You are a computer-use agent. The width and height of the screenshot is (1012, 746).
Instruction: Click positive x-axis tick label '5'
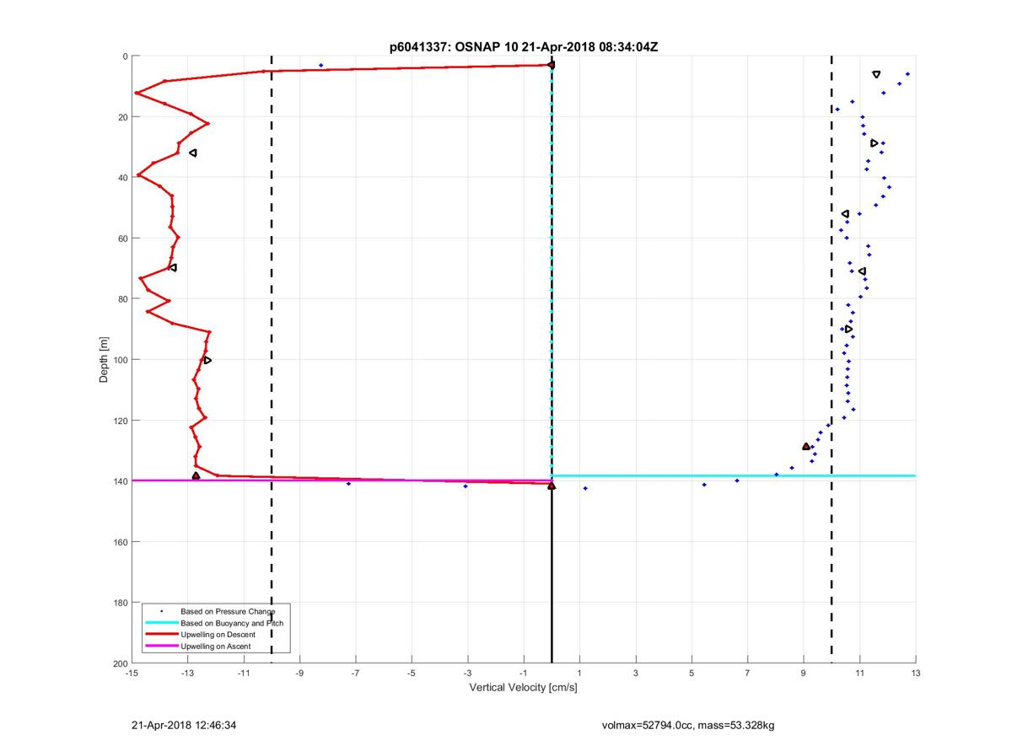(x=692, y=674)
